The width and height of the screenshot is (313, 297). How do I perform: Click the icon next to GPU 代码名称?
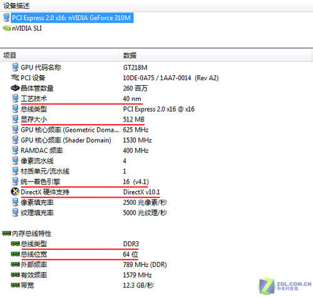click(x=15, y=67)
